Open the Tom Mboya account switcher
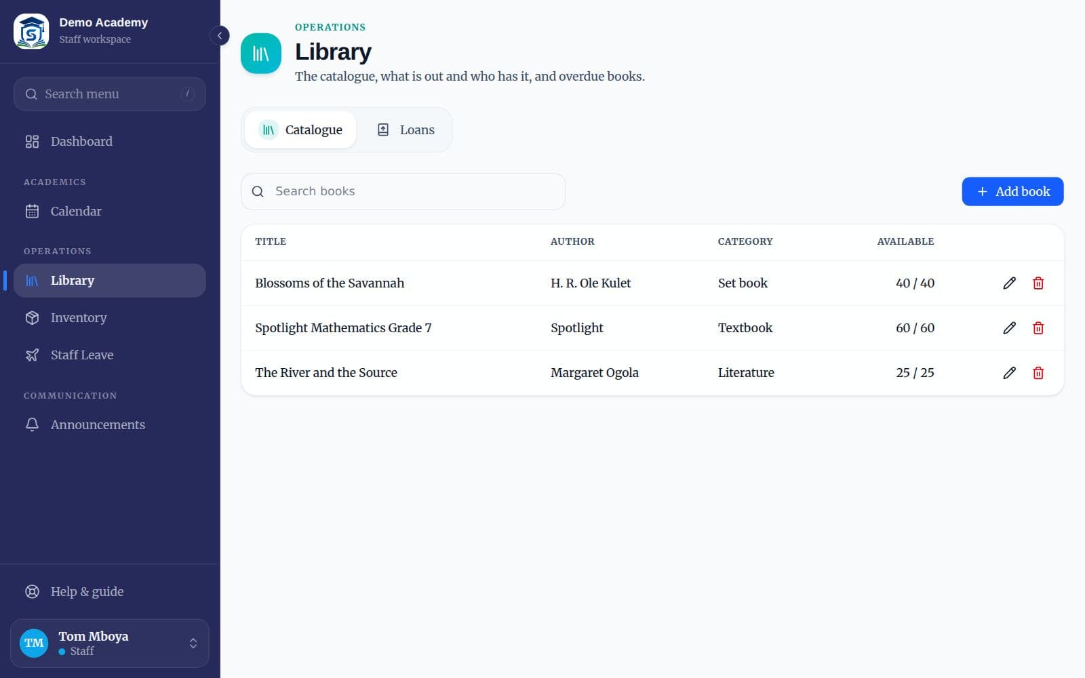 click(x=110, y=643)
